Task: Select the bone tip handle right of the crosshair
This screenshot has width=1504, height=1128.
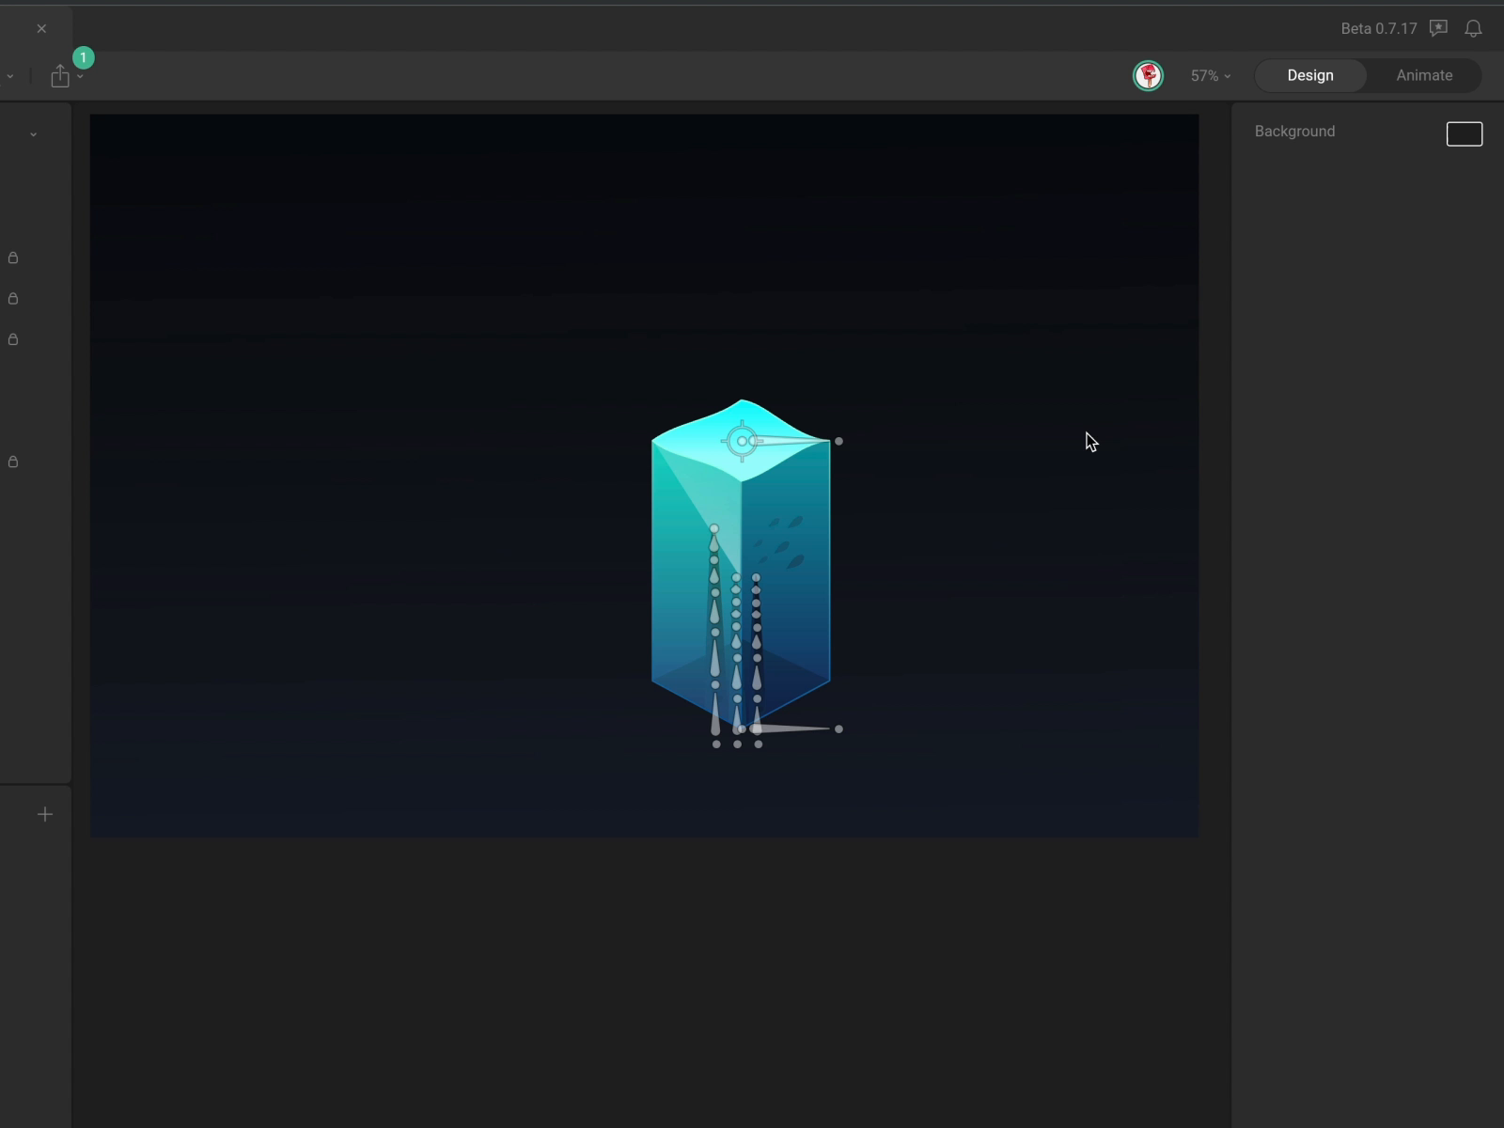Action: (x=838, y=441)
